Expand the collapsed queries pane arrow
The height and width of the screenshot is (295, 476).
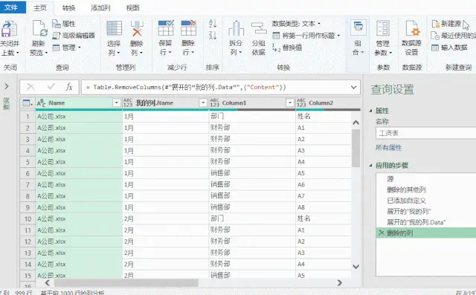tap(7, 86)
